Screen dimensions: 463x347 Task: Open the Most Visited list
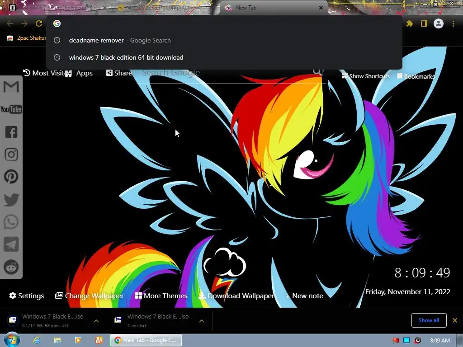click(43, 73)
